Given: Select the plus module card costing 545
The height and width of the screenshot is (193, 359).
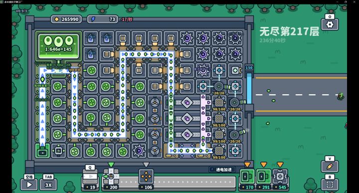Looking at the screenshot, I should click(x=280, y=179).
